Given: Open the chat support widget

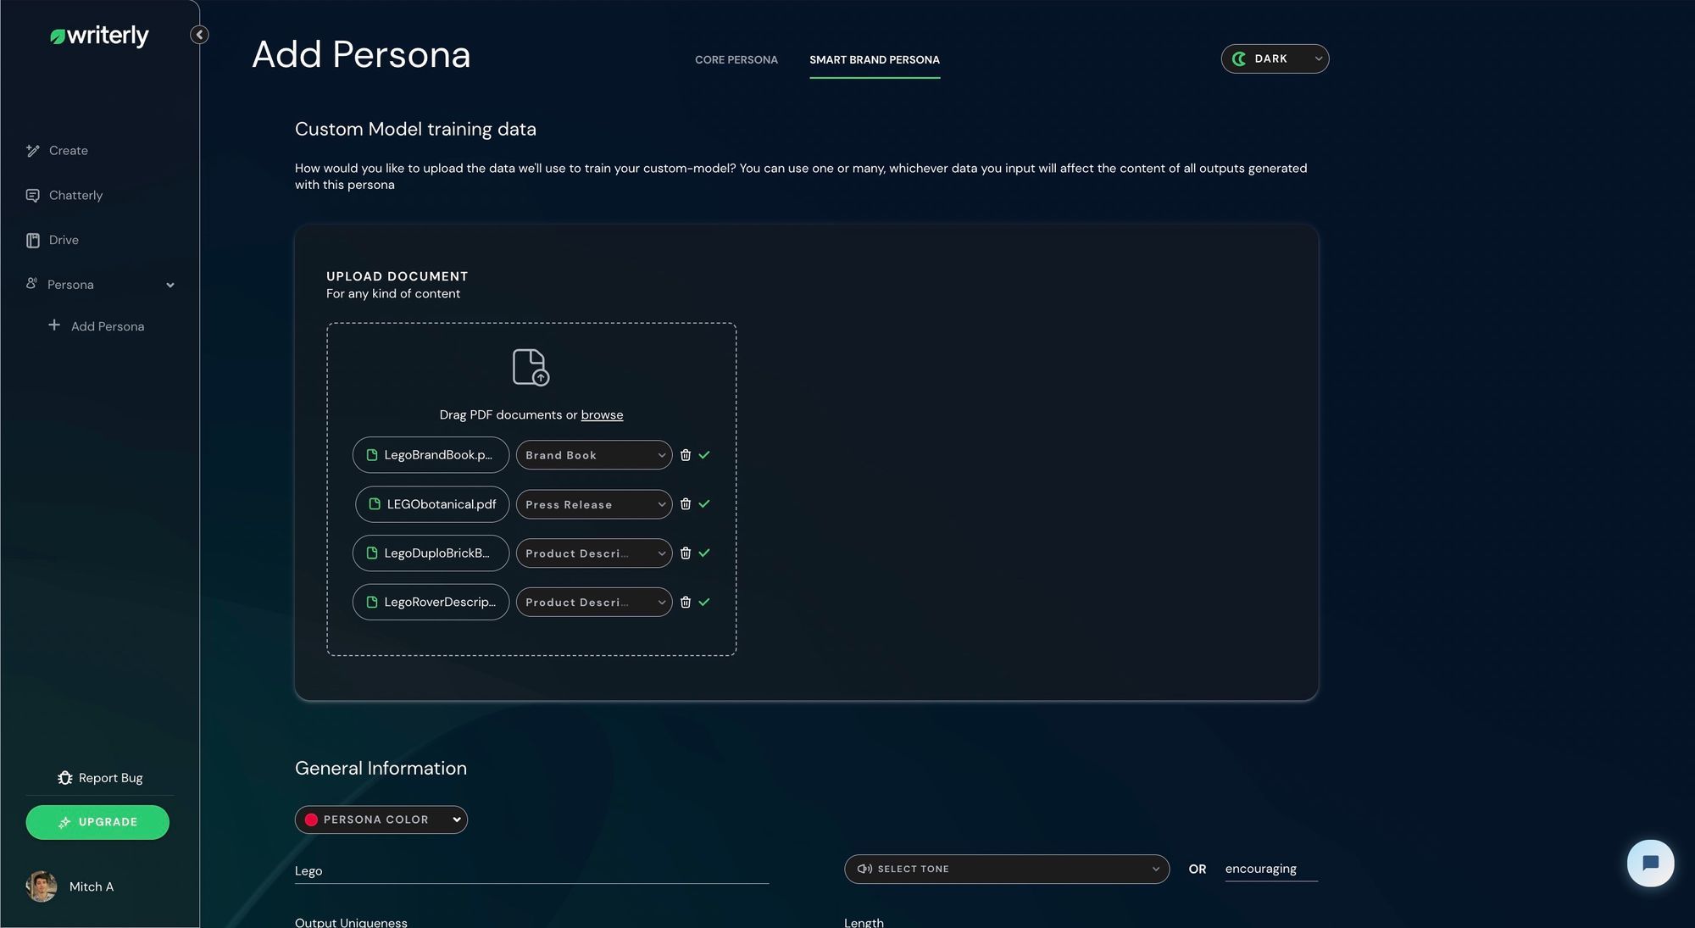Looking at the screenshot, I should (x=1650, y=863).
